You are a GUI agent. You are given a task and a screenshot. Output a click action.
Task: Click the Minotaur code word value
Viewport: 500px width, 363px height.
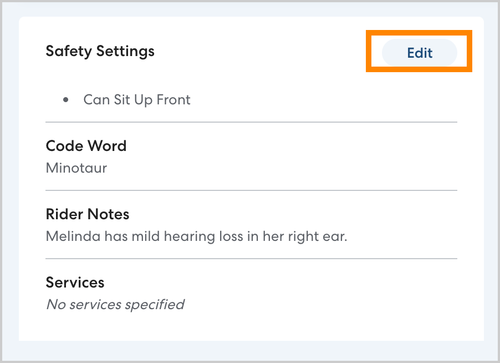76,168
